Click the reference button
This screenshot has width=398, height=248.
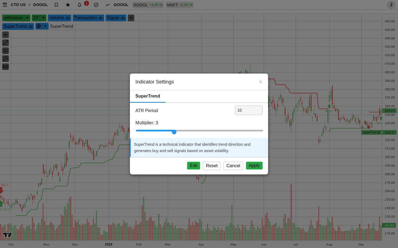[13, 18]
